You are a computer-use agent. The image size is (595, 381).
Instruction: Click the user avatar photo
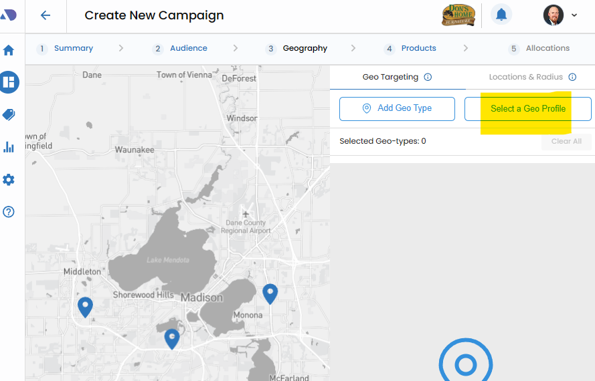[553, 15]
